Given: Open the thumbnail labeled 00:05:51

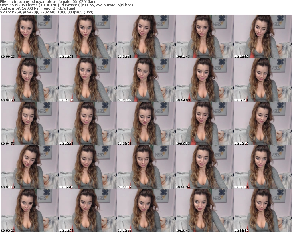Looking at the screenshot, I should pos(146,123).
